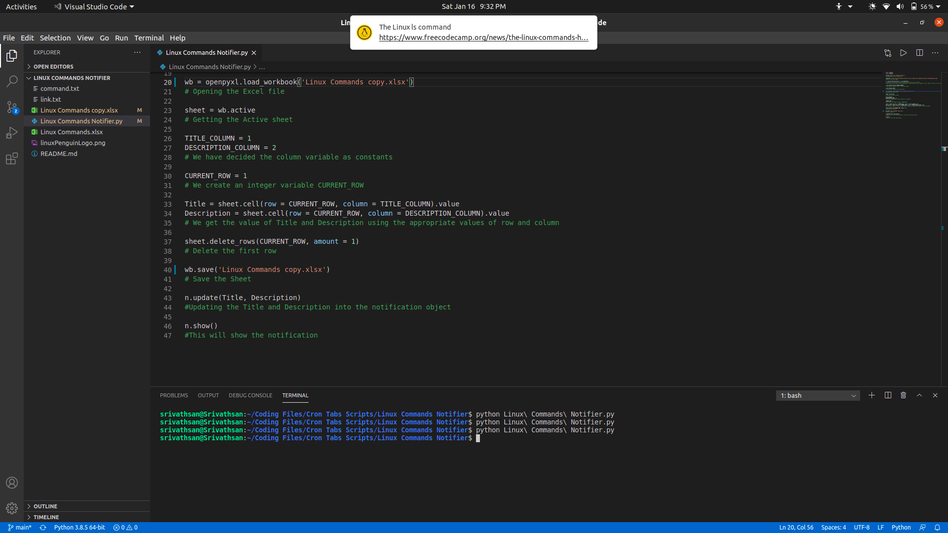Image resolution: width=948 pixels, height=533 pixels.
Task: Switch to the Problems panel tab
Action: 174,395
